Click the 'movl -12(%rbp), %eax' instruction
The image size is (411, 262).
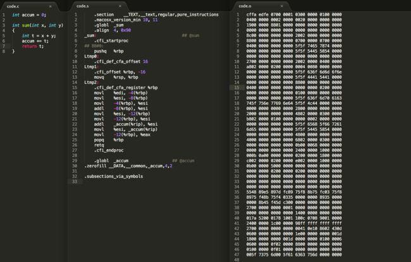[x=122, y=135]
